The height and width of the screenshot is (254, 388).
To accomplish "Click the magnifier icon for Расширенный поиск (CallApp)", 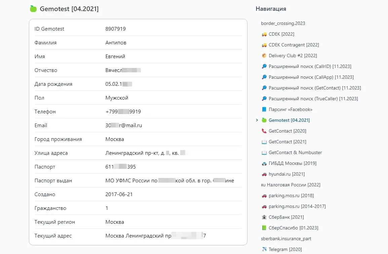I will [264, 77].
